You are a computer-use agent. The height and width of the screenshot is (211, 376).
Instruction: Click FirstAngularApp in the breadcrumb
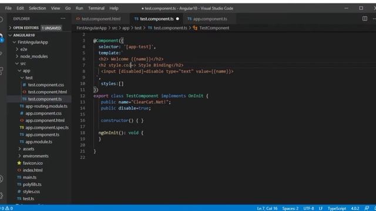pos(92,28)
